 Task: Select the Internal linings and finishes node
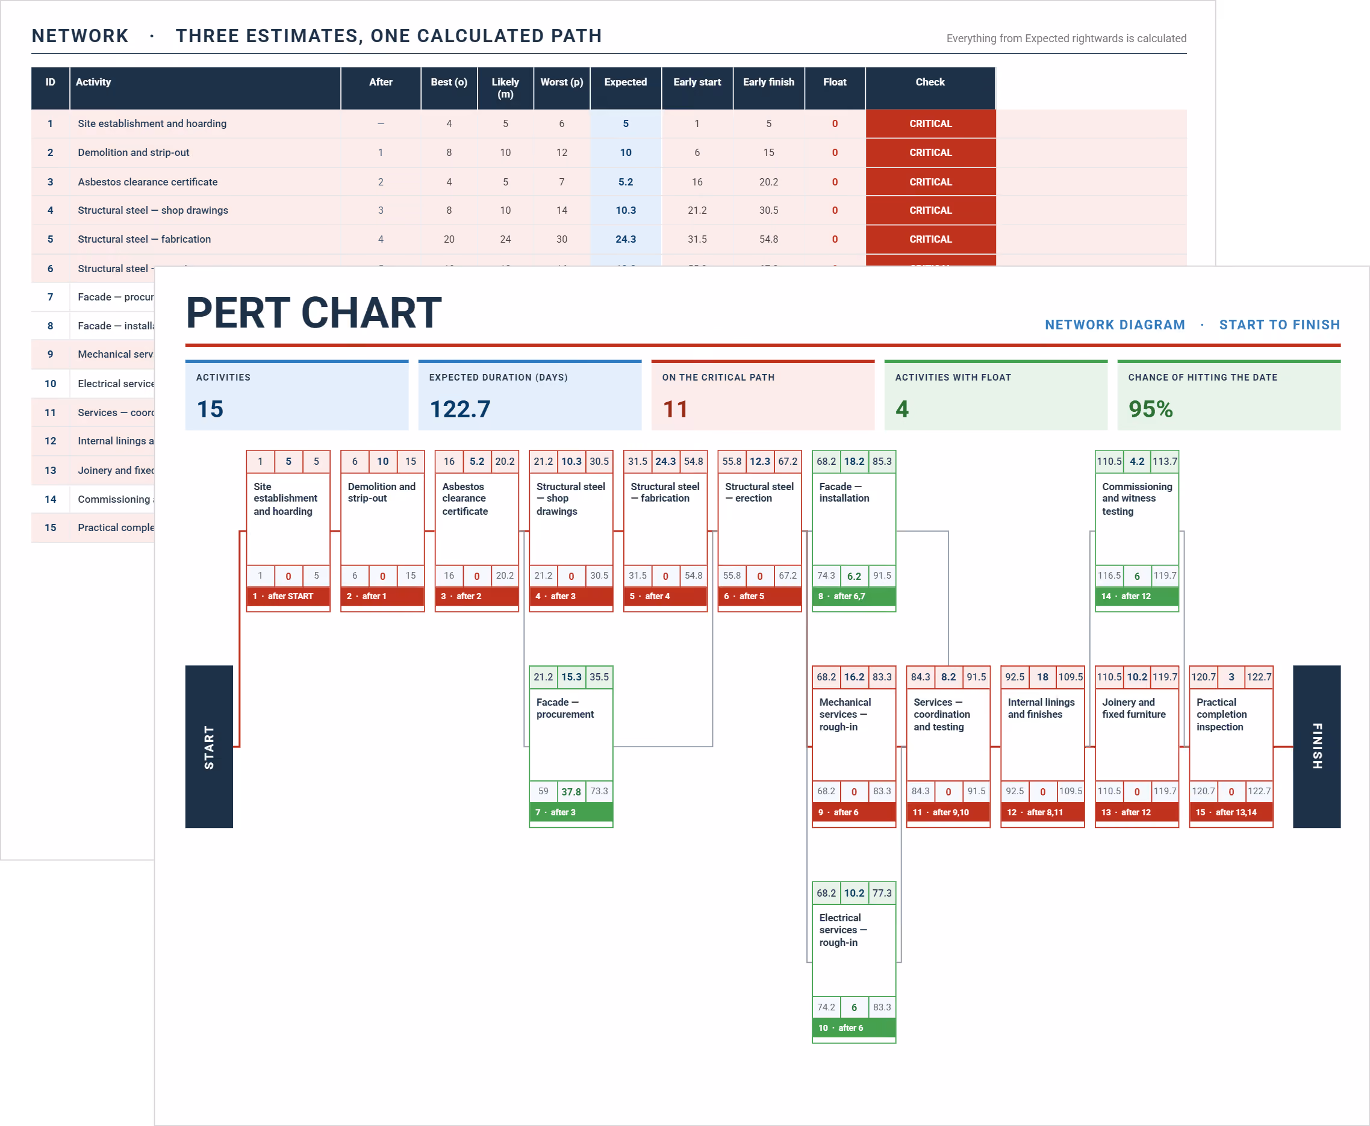1042,747
